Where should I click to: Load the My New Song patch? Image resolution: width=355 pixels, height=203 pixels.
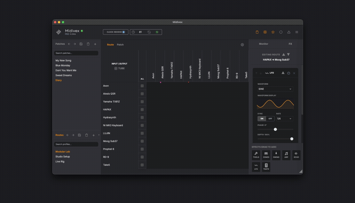tap(63, 61)
